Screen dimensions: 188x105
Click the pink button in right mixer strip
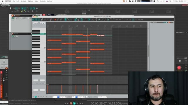[x=179, y=68]
